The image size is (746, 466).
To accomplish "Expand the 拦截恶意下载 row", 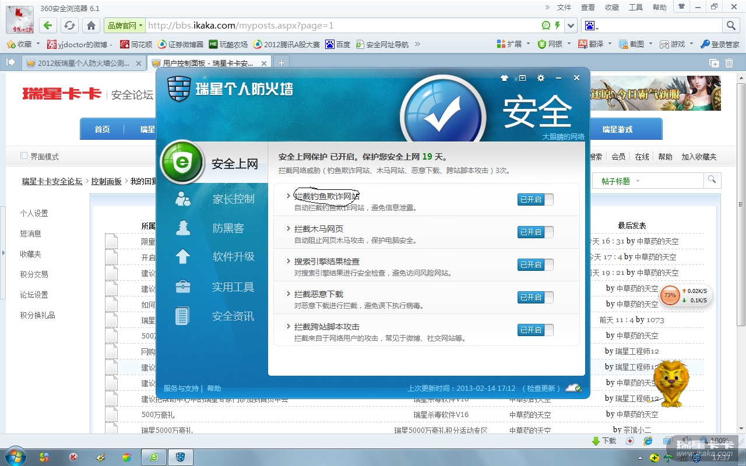I will [288, 294].
